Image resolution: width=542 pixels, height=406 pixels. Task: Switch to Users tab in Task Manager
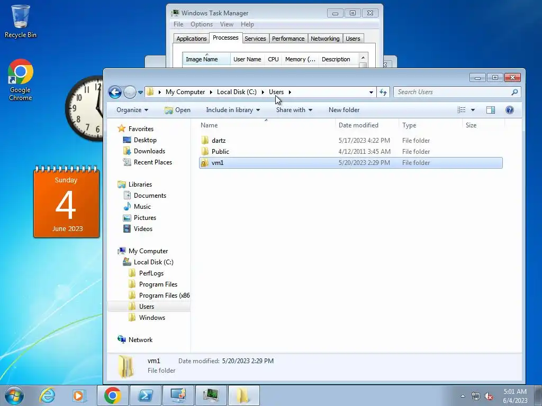pyautogui.click(x=353, y=39)
